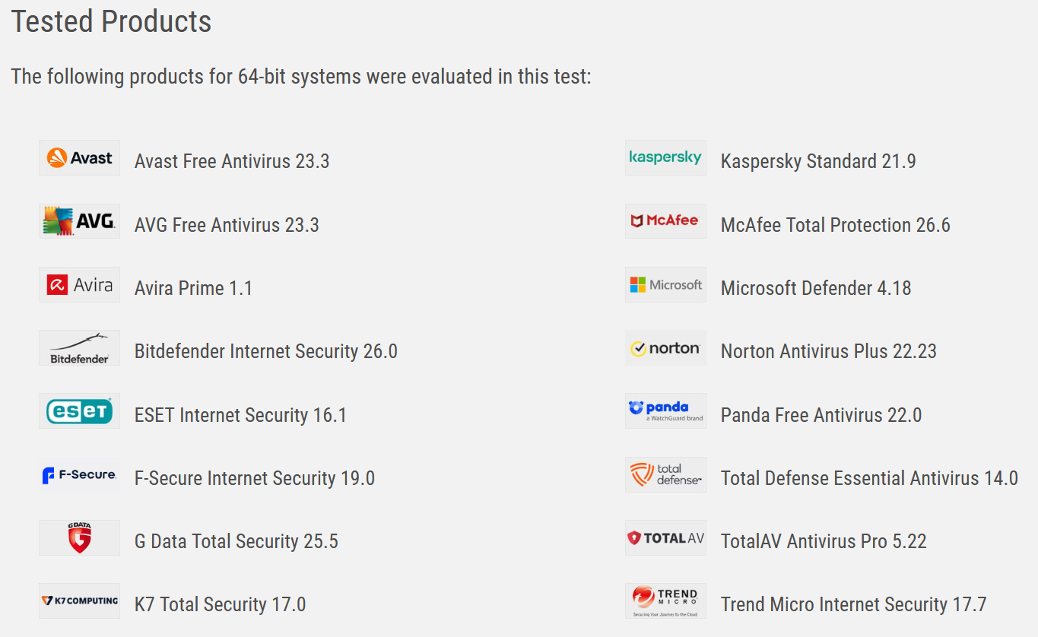Viewport: 1038px width, 637px height.
Task: Click the Bitdefender logo icon
Action: click(x=79, y=348)
